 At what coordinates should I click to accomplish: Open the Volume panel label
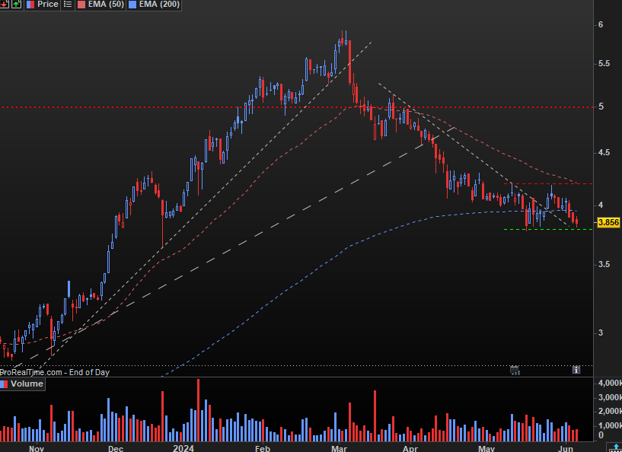click(x=27, y=384)
